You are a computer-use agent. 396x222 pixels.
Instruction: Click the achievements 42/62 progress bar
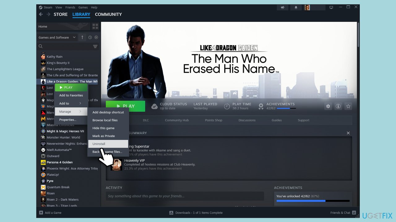(x=286, y=109)
